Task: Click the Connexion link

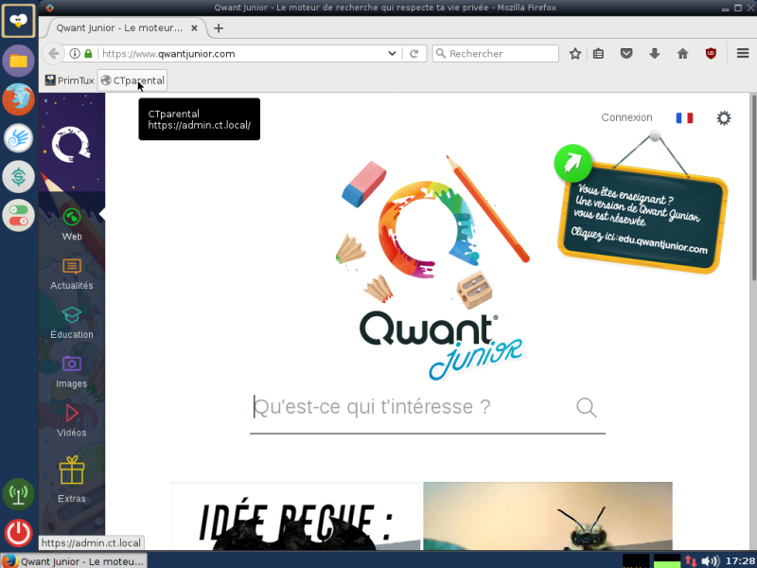Action: pyautogui.click(x=626, y=117)
